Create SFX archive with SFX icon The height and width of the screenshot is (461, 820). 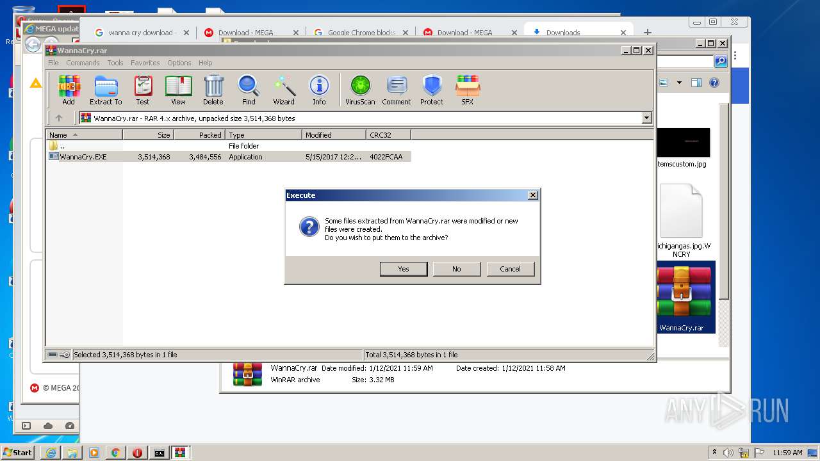[468, 90]
